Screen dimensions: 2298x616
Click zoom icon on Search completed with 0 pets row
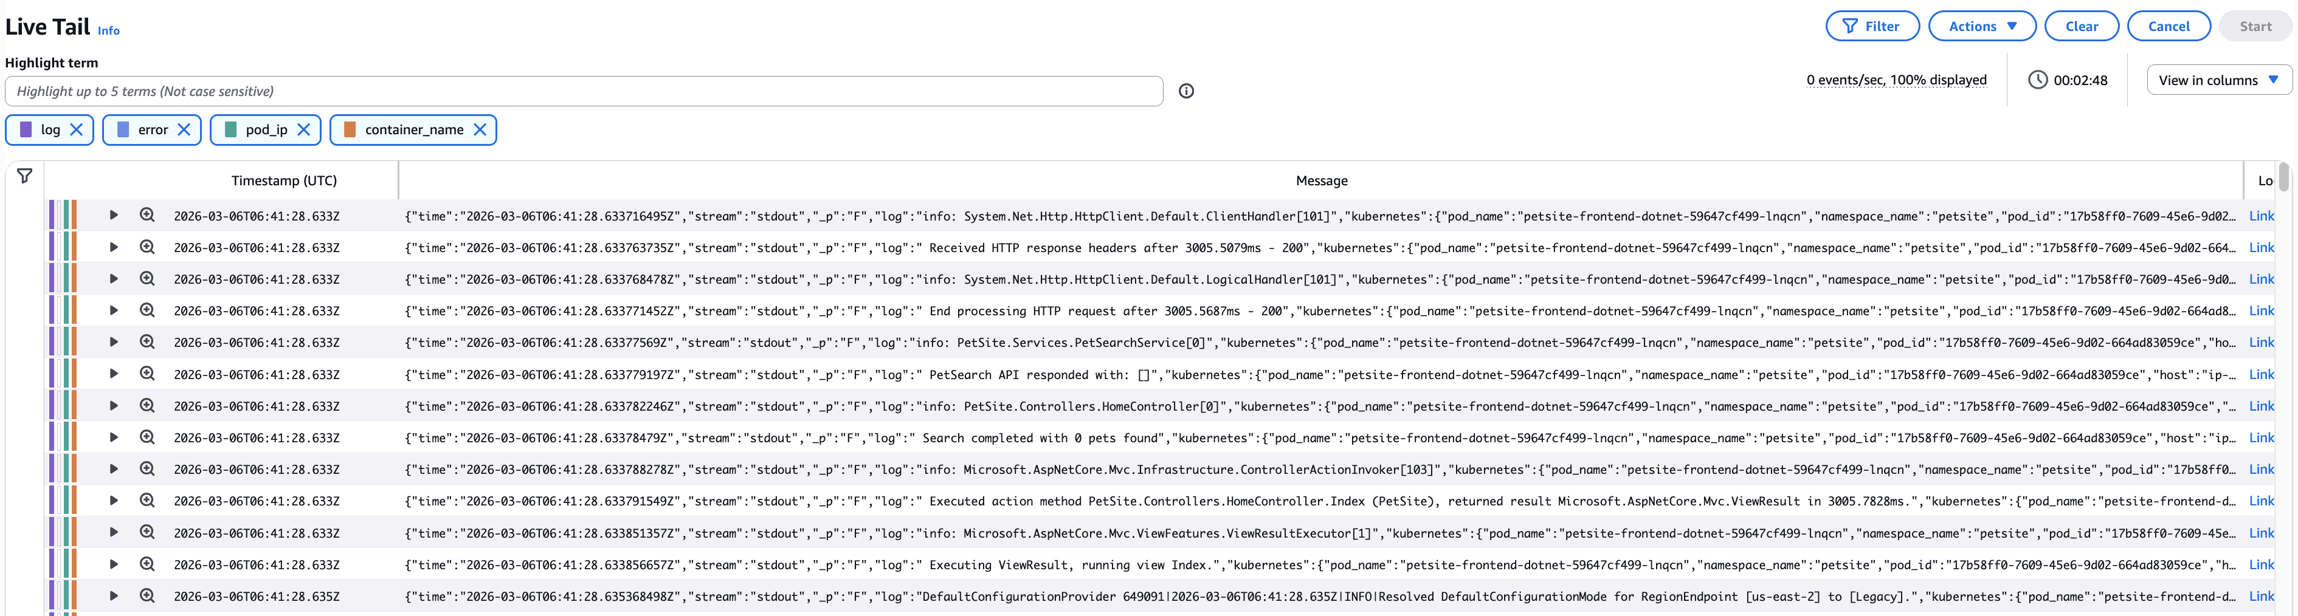click(147, 437)
